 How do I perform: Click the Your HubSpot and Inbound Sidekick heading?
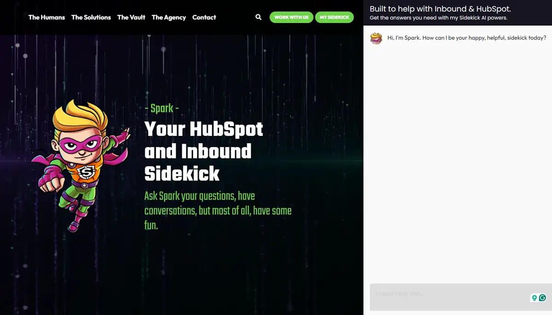[204, 152]
